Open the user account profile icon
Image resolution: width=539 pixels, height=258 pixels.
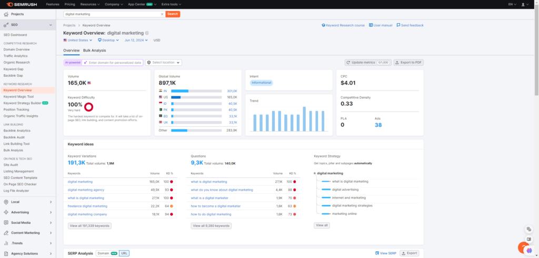(522, 4)
